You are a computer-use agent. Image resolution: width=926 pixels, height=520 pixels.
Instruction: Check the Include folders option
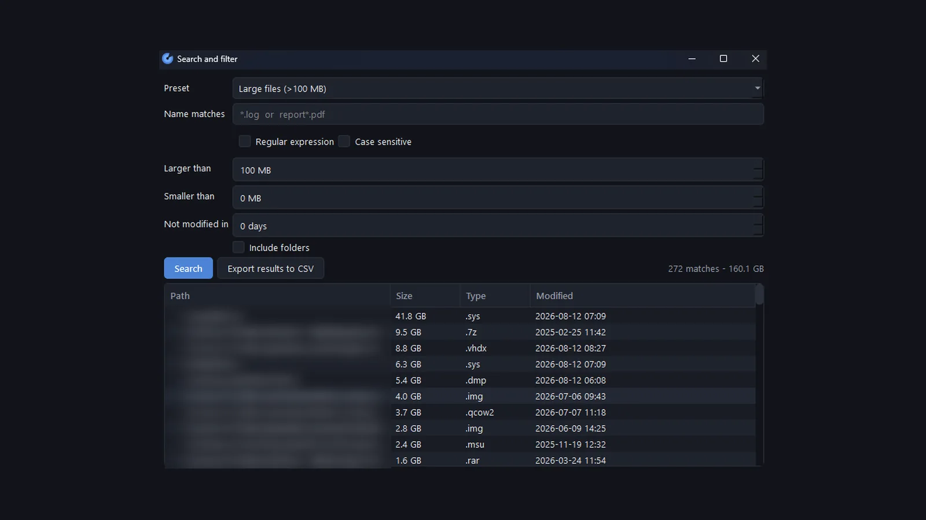[x=238, y=247]
